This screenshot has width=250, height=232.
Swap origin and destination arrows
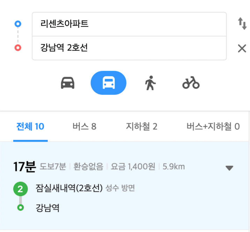pyautogui.click(x=242, y=24)
